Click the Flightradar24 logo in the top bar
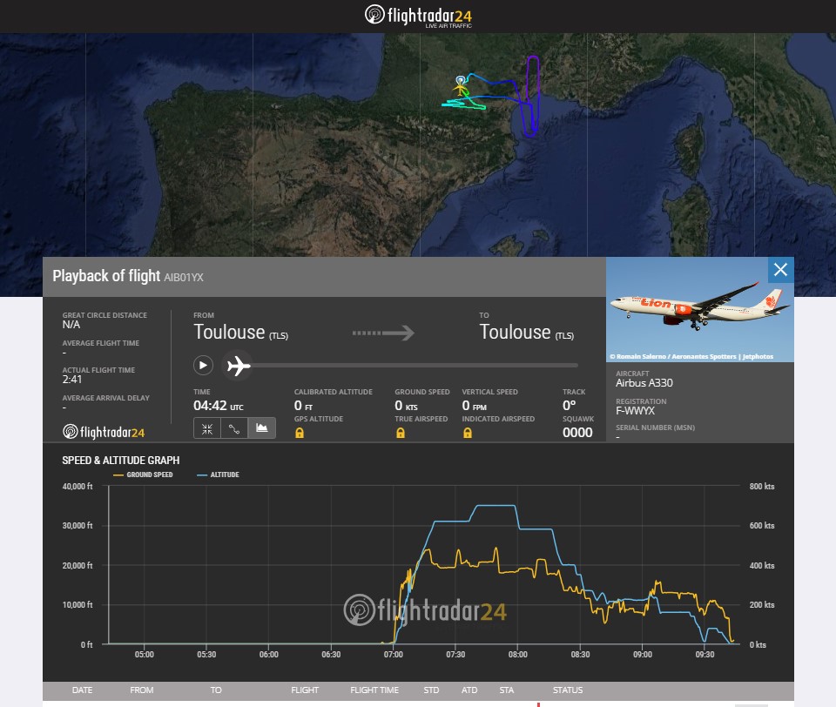Viewport: 836px width, 707px height. point(418,16)
